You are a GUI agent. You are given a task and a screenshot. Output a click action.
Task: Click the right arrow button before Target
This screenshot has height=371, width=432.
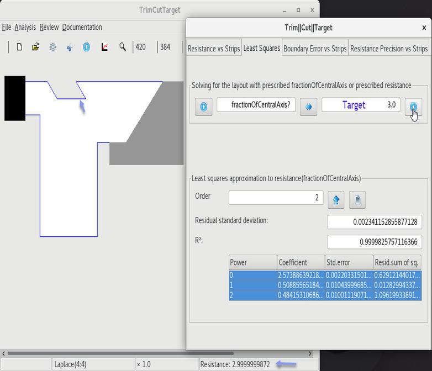click(x=308, y=107)
